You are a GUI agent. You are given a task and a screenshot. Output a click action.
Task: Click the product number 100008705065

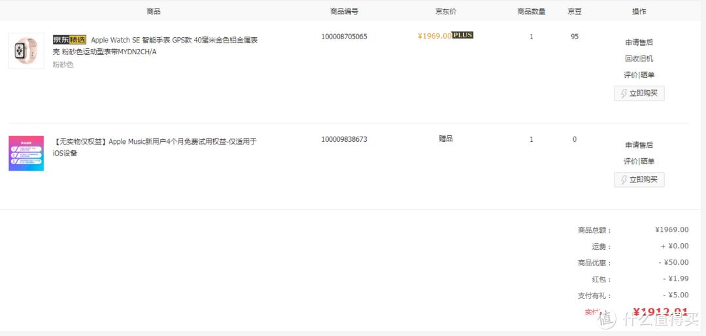tap(344, 37)
